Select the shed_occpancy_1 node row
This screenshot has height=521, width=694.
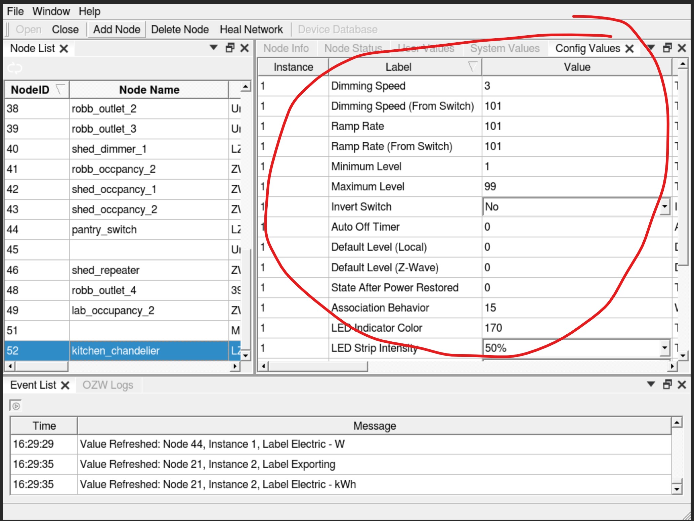123,189
